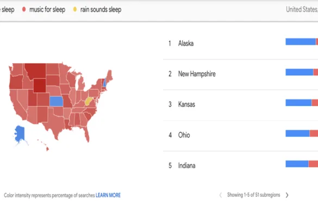
Task: Open the LEARN MORE link
Action: click(108, 195)
